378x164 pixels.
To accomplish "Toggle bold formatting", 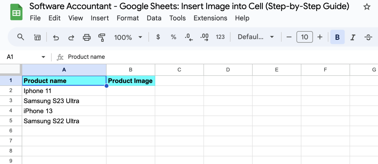I will 337,37.
